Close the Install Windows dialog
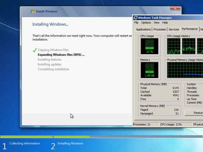203x152 pixels. coord(175,8)
